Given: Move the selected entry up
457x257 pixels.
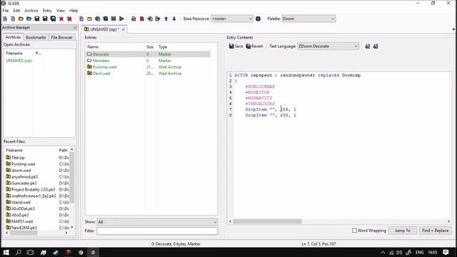Looking at the screenshot, I should pos(166,19).
